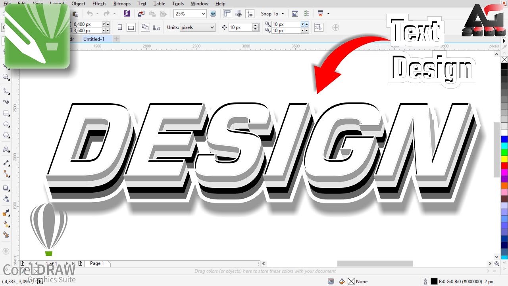This screenshot has height=286, width=508.
Task: Click the Zoom navigator icon
Action: pyautogui.click(x=497, y=263)
